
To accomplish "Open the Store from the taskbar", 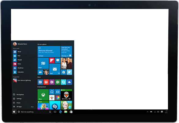I will [71, 112].
